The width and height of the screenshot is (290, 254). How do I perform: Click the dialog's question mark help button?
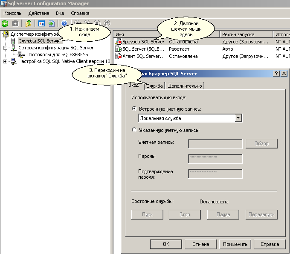tap(276, 74)
